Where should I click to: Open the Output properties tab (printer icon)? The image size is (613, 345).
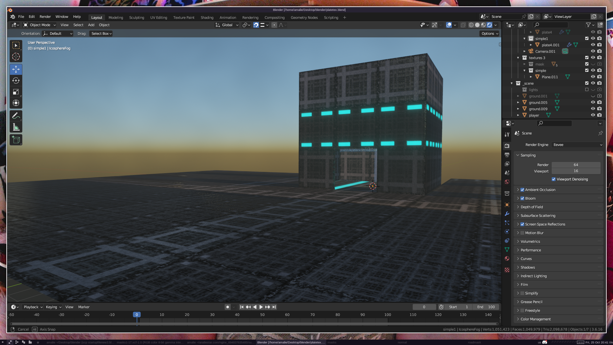tap(507, 155)
